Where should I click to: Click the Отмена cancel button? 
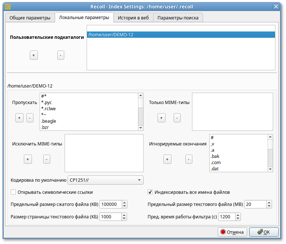232,232
